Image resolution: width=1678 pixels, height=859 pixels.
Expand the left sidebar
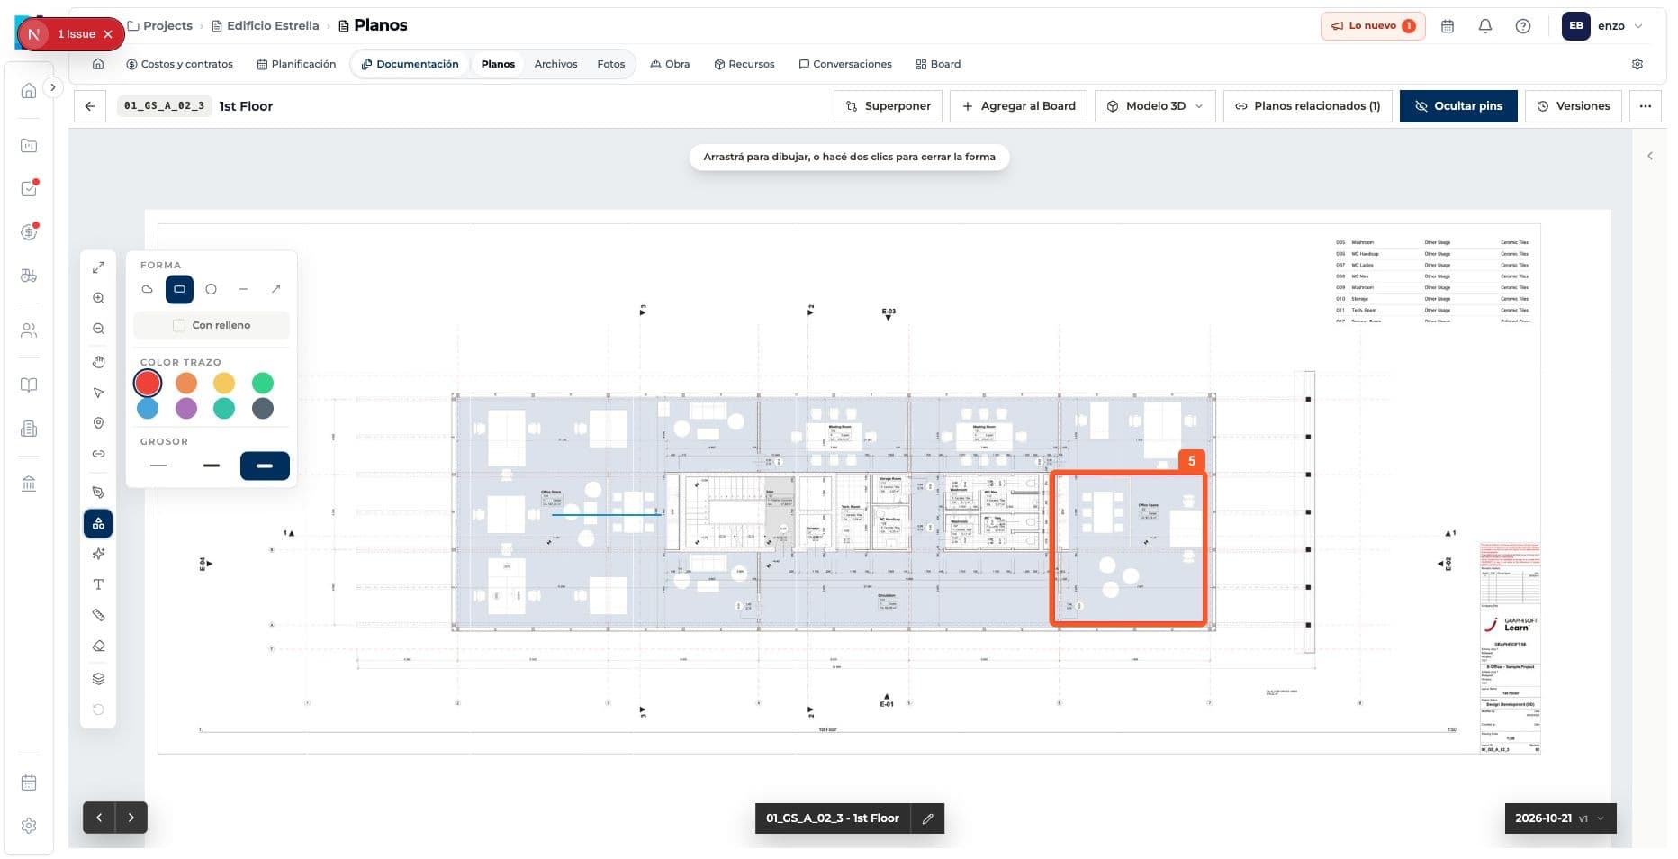(53, 87)
